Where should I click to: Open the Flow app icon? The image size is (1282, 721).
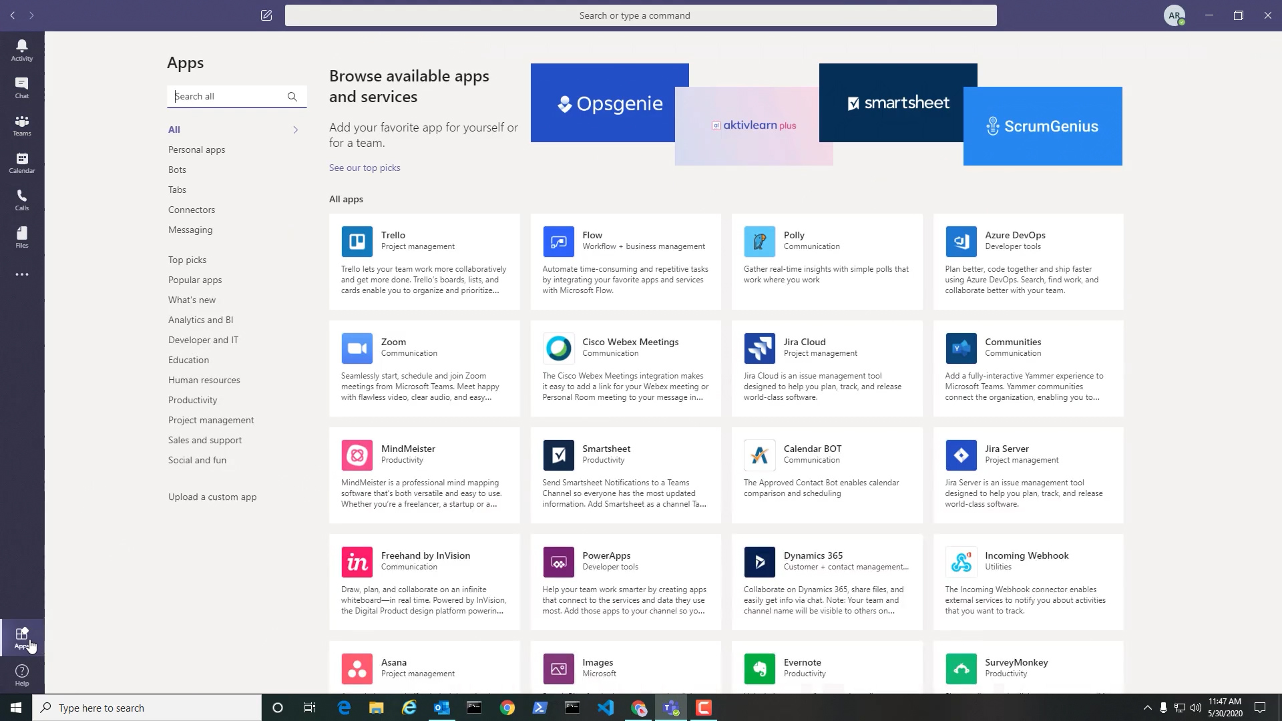tap(558, 241)
